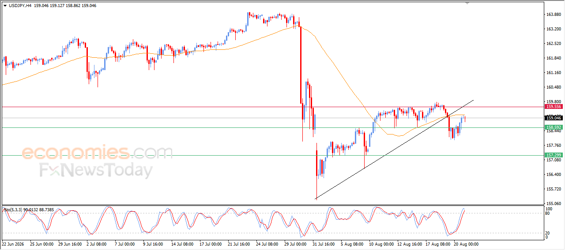Click the 163.880 price scale label
The width and height of the screenshot is (565, 250).
coord(553,15)
